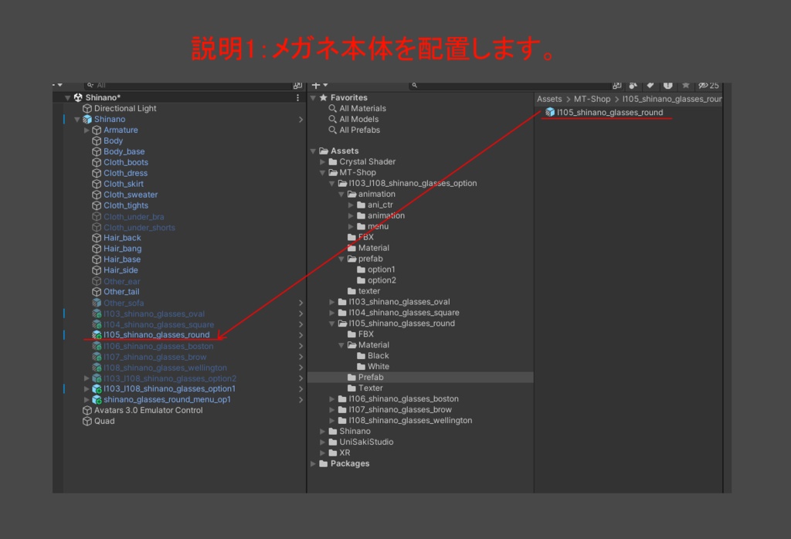Click the magnifier icon beside All Materials
Viewport: 791px width, 539px height.
(x=332, y=108)
